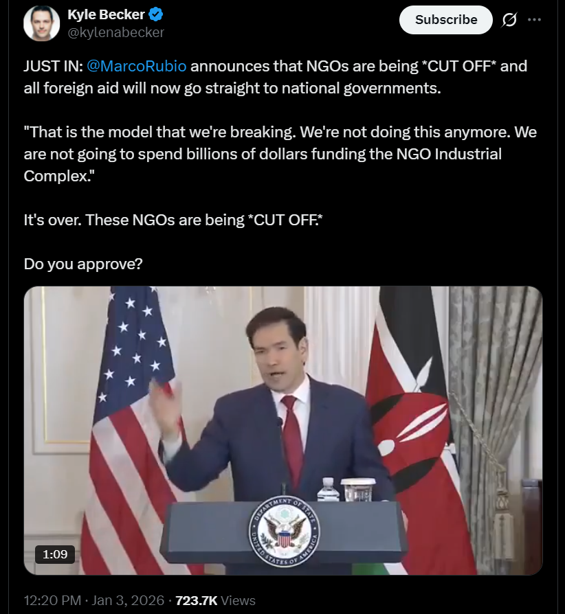Visit the @kylenabecker handle

coord(115,32)
